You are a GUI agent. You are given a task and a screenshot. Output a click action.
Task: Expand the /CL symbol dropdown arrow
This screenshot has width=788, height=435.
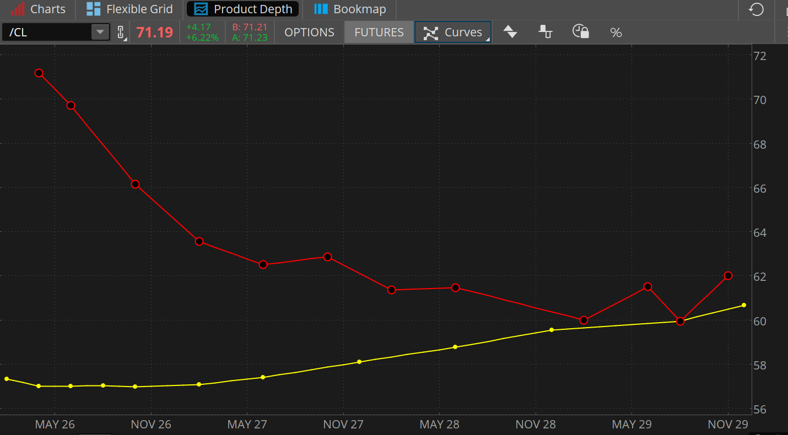coord(100,32)
